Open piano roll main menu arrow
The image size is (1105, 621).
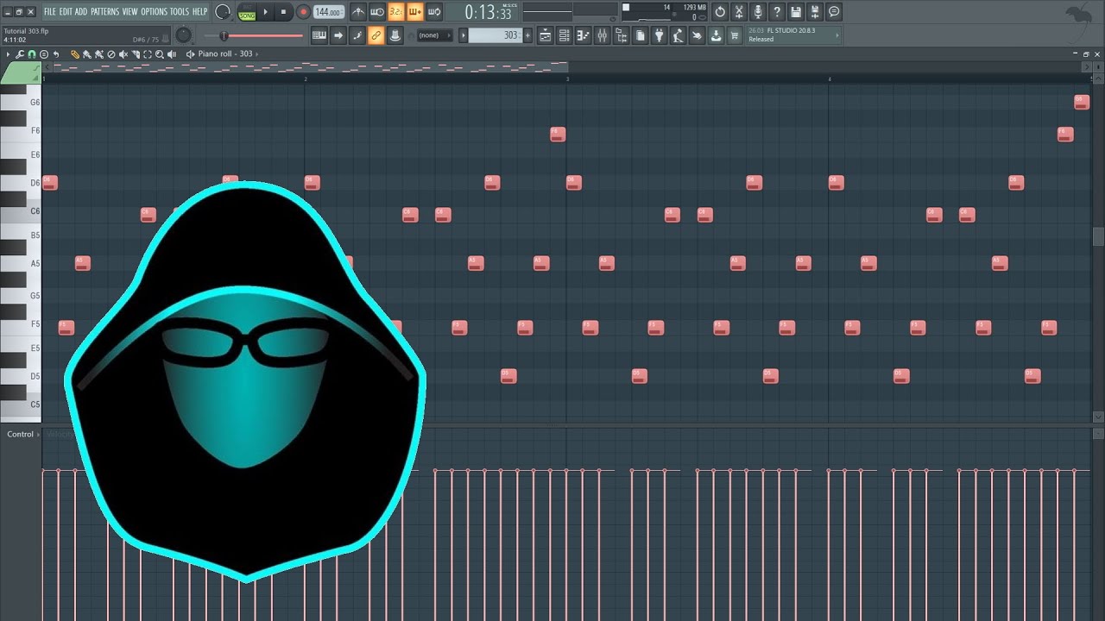point(8,54)
